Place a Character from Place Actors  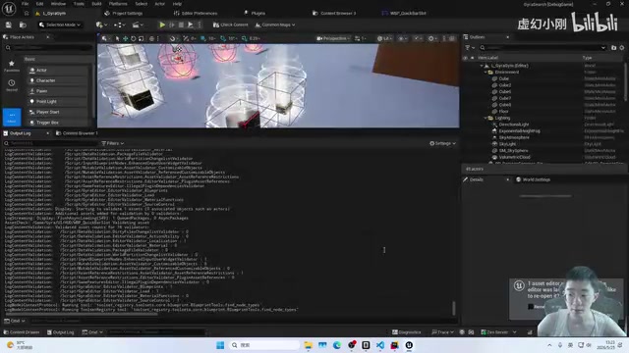[57, 80]
